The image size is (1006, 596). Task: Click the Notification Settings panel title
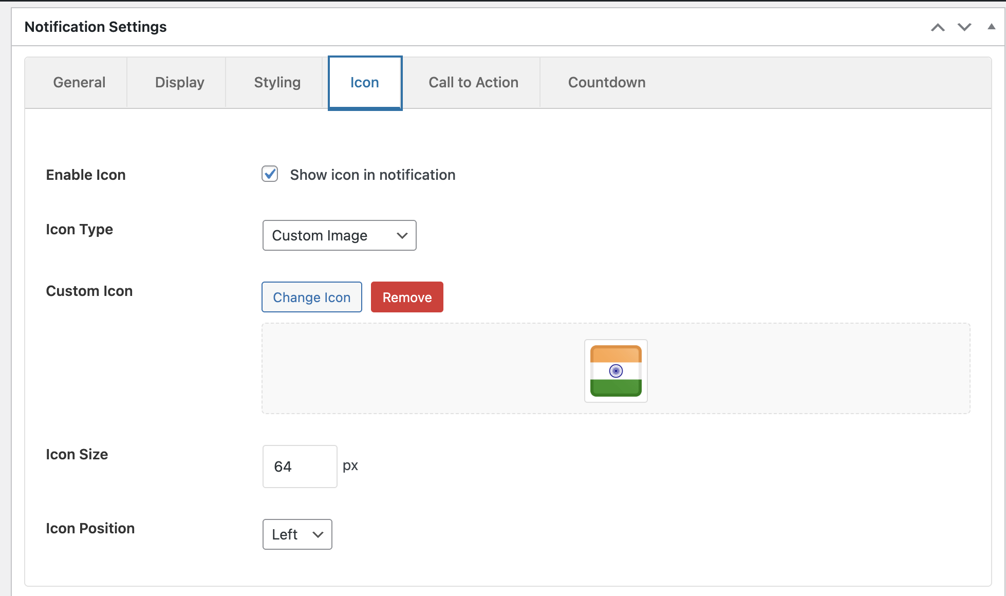tap(96, 27)
